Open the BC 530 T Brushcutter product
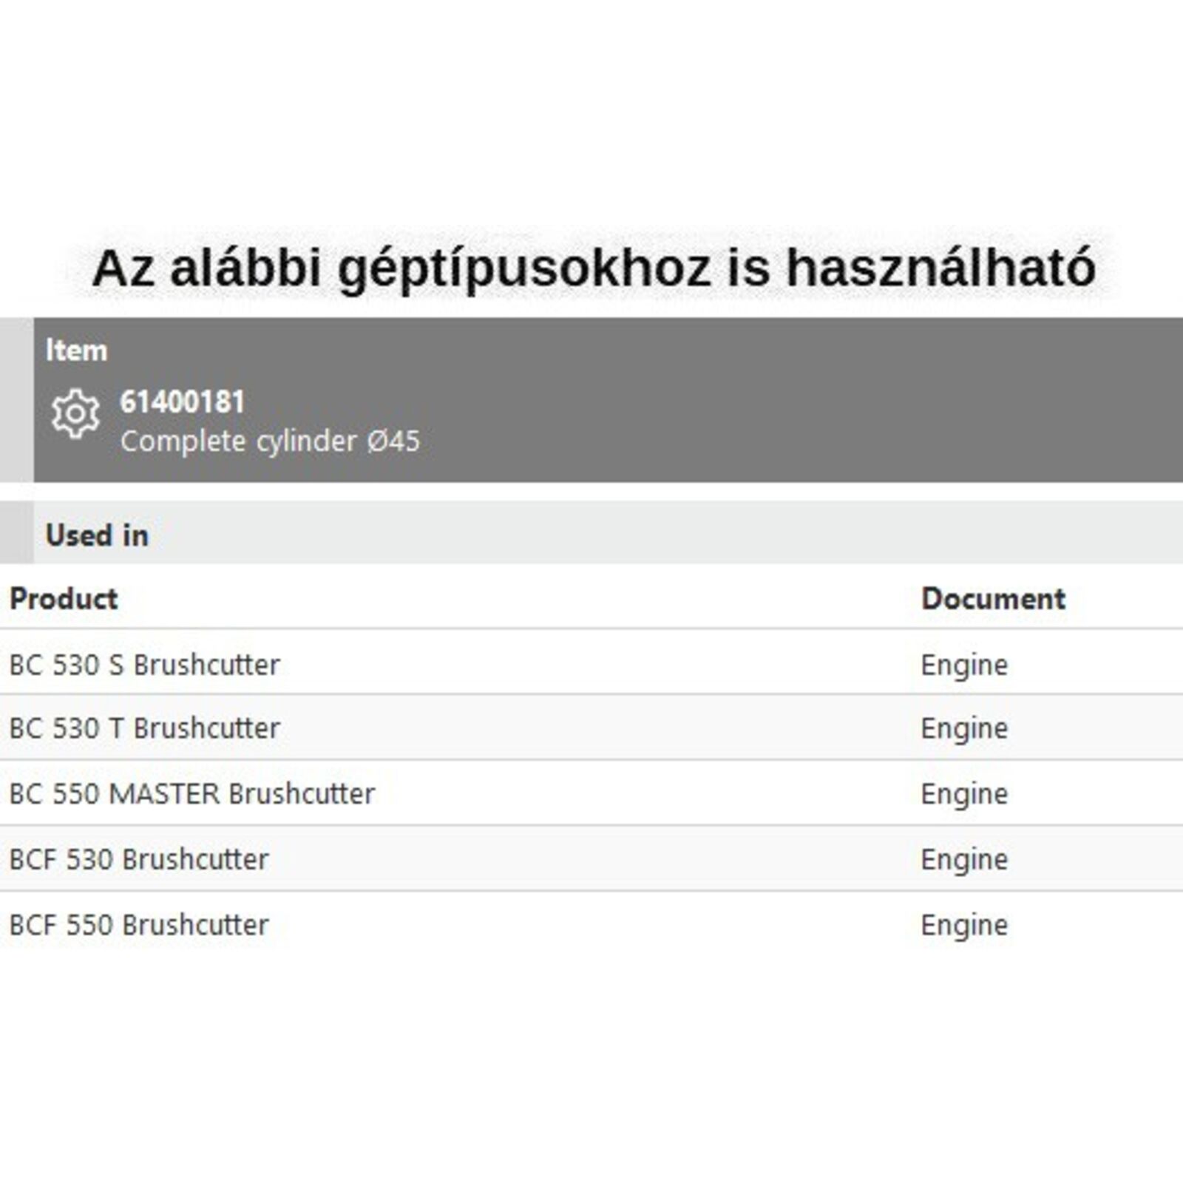Image resolution: width=1183 pixels, height=1183 pixels. pos(144,728)
